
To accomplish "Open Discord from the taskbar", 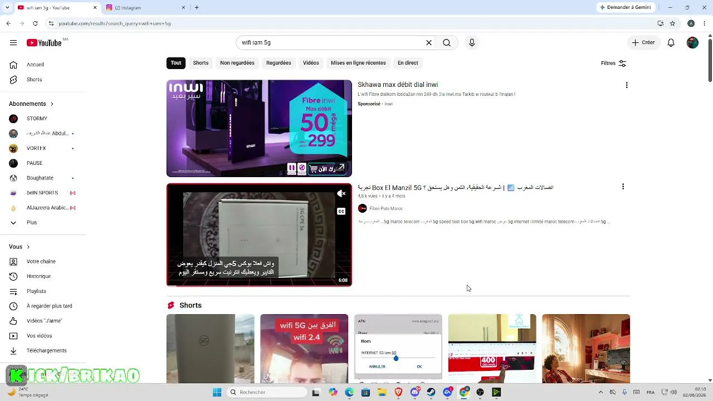I will [x=415, y=392].
